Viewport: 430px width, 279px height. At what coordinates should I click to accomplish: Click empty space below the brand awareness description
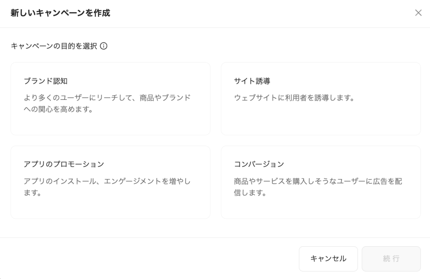coord(110,125)
